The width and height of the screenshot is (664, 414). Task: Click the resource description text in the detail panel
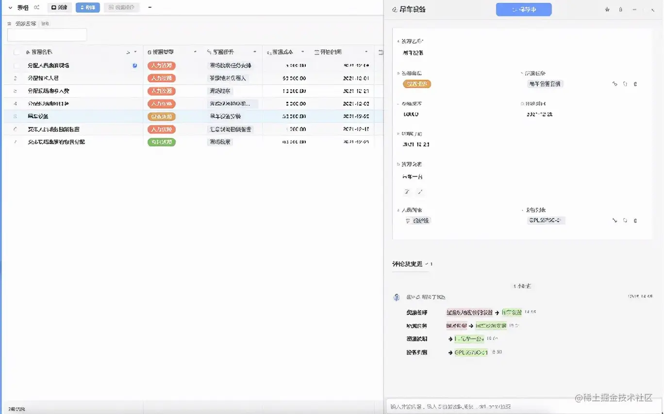tap(413, 177)
